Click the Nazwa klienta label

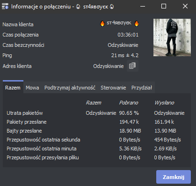[18, 24]
